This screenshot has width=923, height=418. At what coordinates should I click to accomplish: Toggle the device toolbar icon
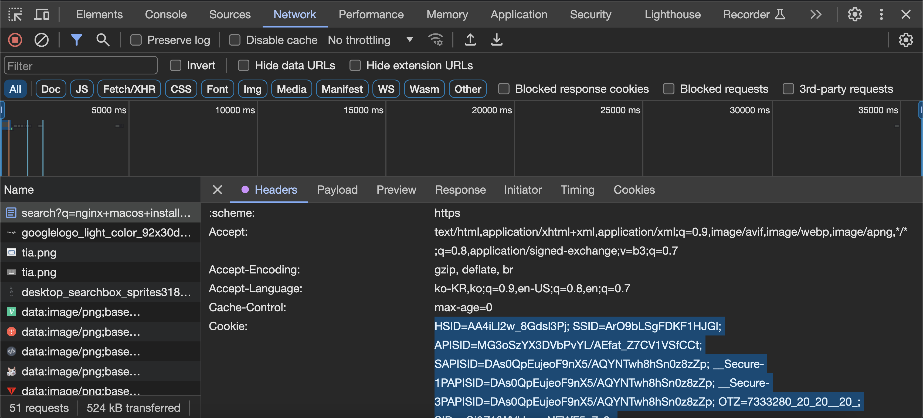pos(42,14)
